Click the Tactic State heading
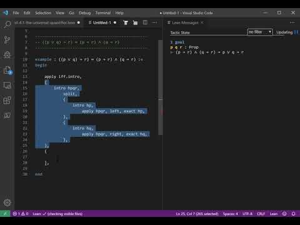Viewport: 300px width, 225px height. [180, 32]
